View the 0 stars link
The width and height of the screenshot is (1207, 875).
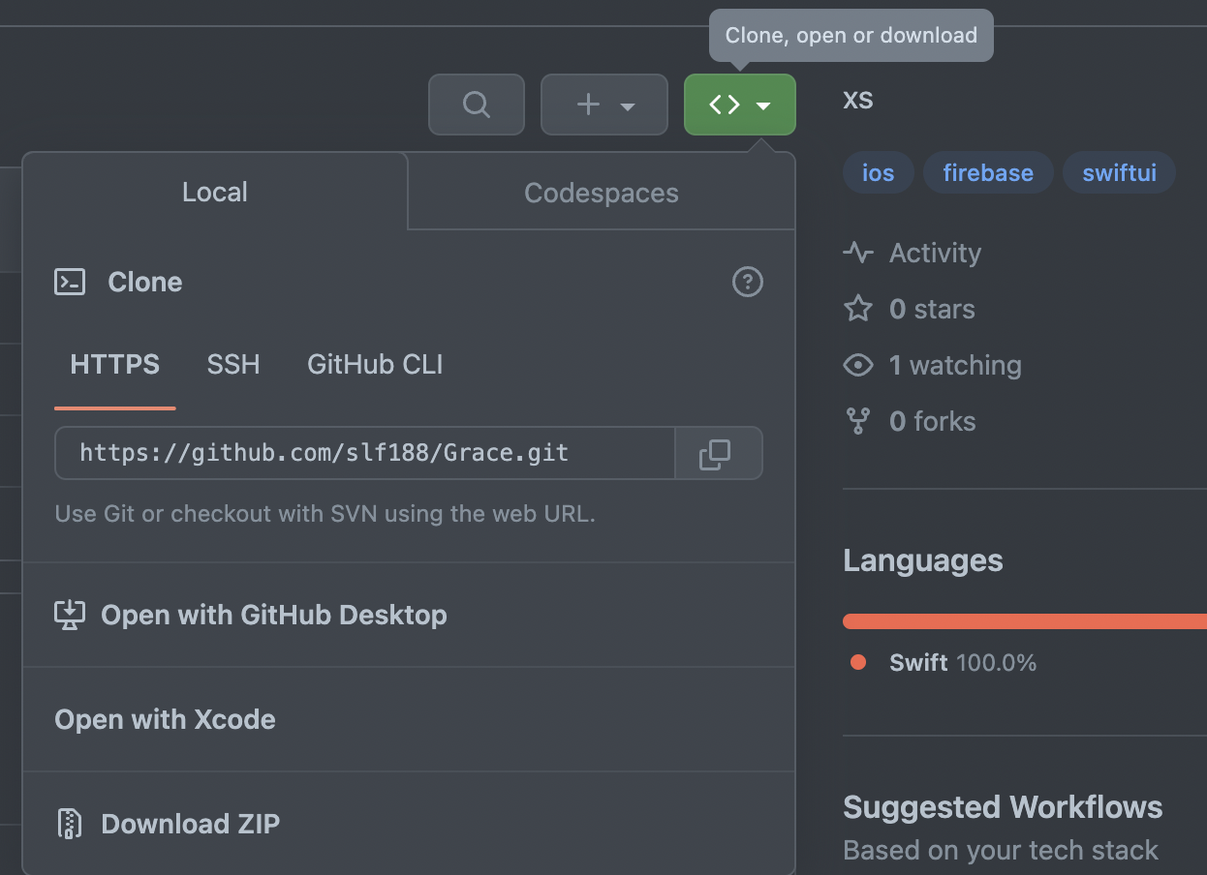(910, 309)
